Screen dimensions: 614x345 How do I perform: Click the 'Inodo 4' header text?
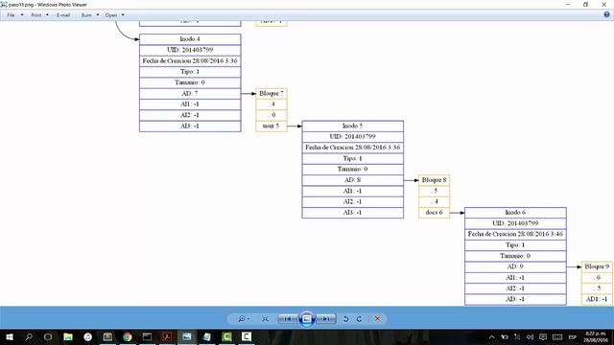(x=190, y=39)
